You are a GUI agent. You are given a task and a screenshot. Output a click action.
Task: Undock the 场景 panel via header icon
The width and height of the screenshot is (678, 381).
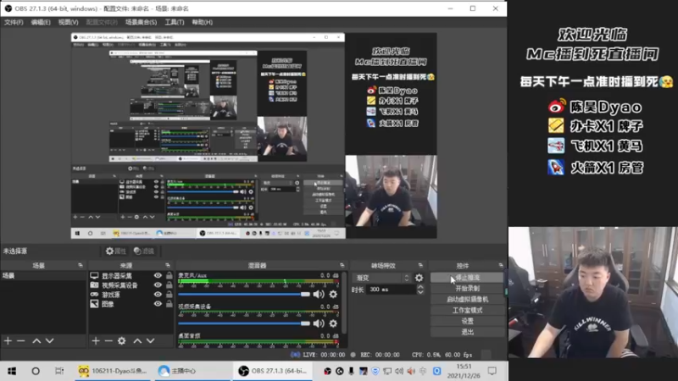point(81,265)
